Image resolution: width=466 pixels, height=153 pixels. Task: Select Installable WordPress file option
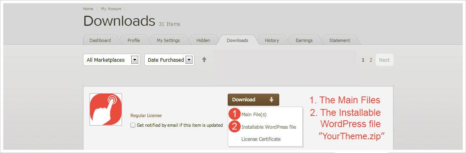pos(269,127)
